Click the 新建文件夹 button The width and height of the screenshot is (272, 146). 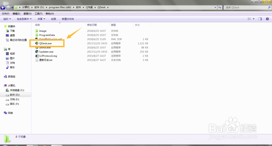68,19
